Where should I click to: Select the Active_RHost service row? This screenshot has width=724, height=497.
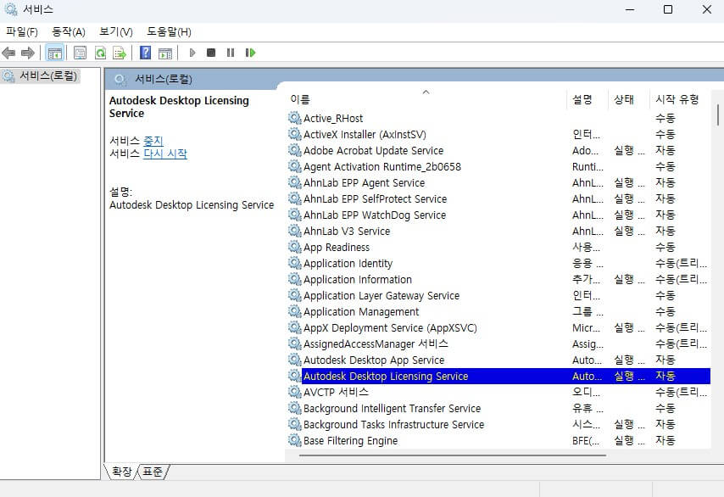[x=498, y=118]
